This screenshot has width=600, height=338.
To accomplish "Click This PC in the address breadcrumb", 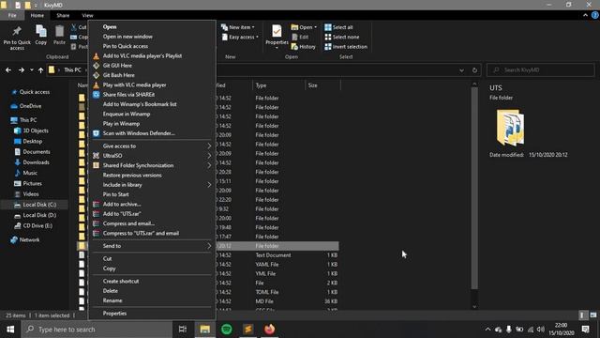I will coord(72,70).
